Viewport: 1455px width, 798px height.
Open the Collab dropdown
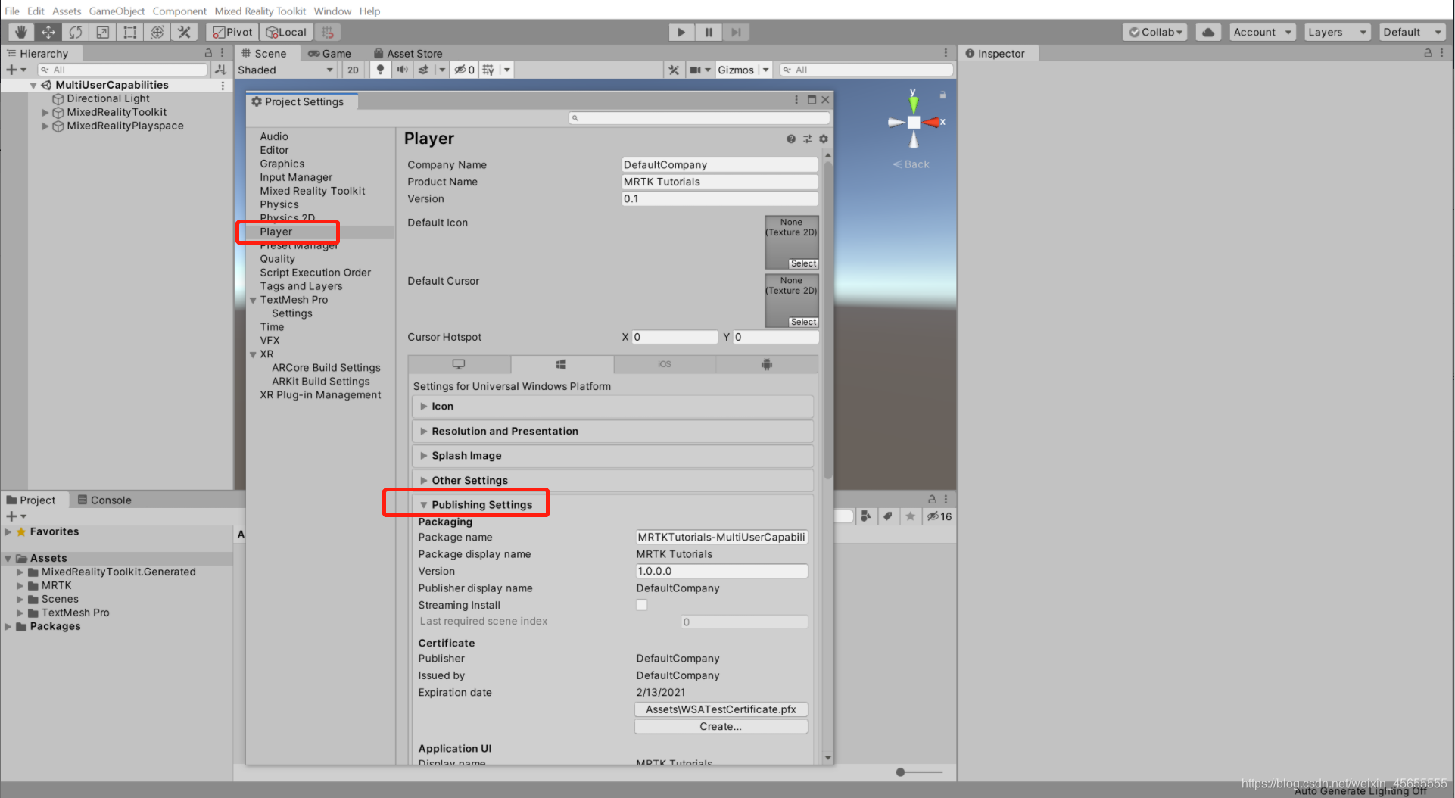pyautogui.click(x=1155, y=32)
